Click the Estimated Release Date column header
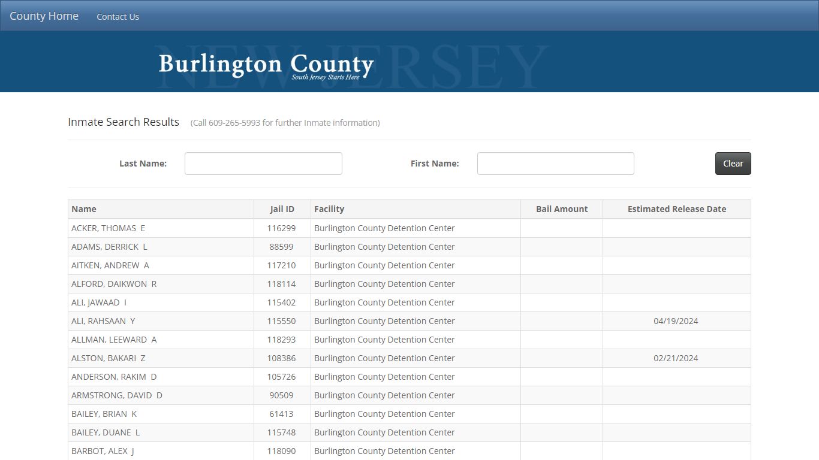The height and width of the screenshot is (460, 819). coord(676,208)
